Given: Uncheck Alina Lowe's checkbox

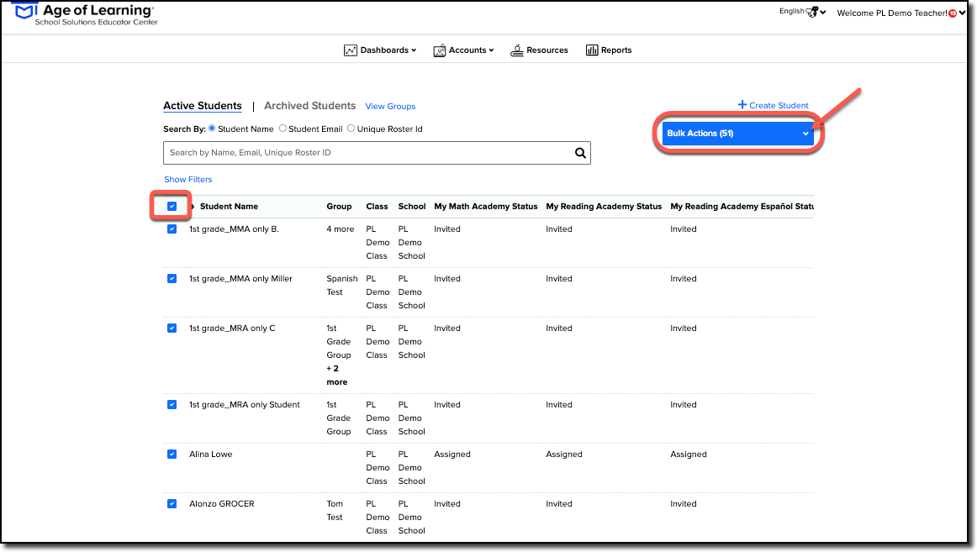Looking at the screenshot, I should (x=172, y=455).
